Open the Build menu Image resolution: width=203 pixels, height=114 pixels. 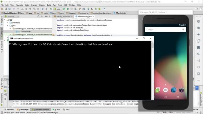(x=49, y=5)
